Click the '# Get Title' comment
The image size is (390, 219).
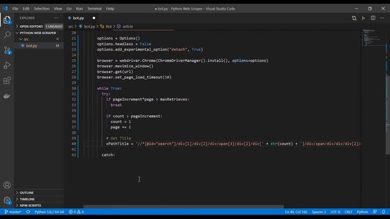click(x=118, y=138)
